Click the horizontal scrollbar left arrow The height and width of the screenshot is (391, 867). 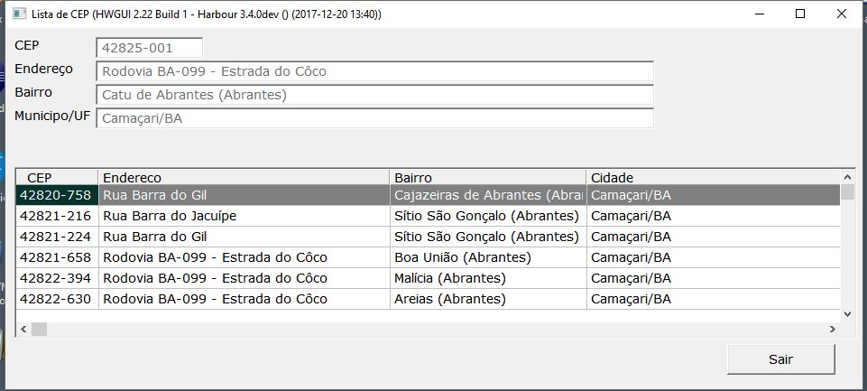pyautogui.click(x=23, y=330)
